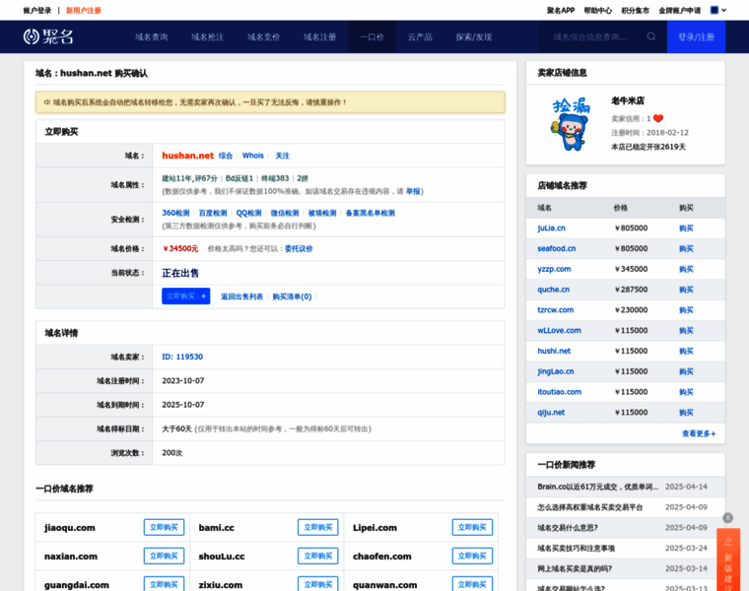Click the 聚名 logo in the header
The width and height of the screenshot is (749, 591).
coord(48,36)
